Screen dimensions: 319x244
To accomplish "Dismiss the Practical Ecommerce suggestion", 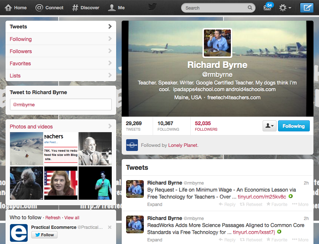I will point(110,227).
